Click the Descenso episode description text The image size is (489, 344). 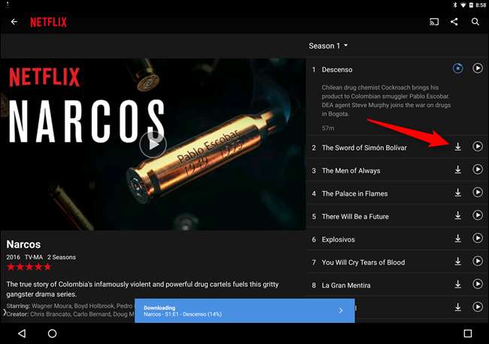tap(386, 101)
